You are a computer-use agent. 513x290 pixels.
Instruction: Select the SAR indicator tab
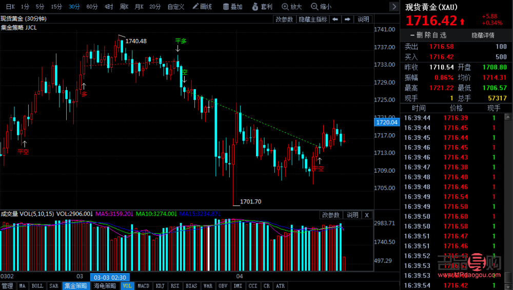coord(54,286)
